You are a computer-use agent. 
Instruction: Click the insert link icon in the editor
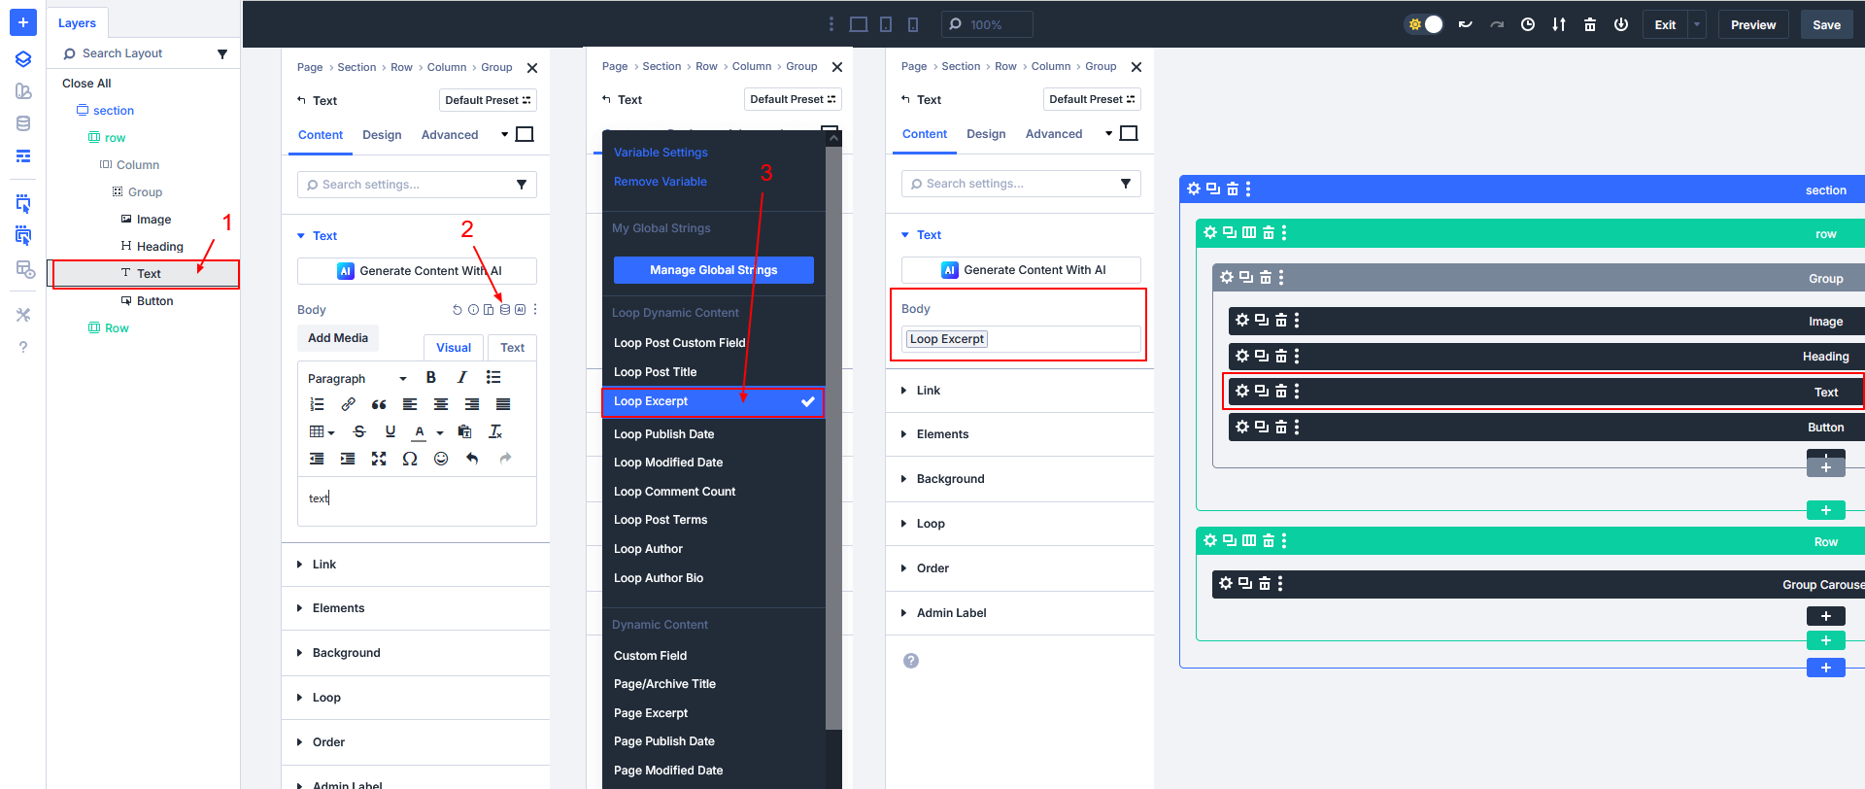pos(348,404)
